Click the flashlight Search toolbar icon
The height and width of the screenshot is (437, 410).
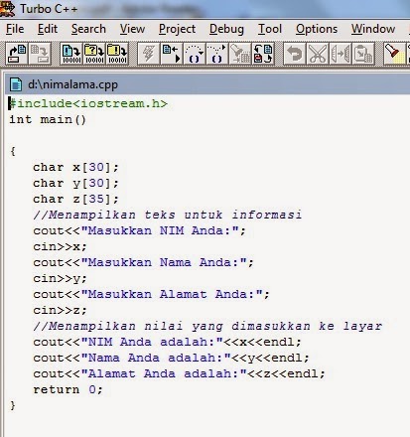(x=394, y=54)
